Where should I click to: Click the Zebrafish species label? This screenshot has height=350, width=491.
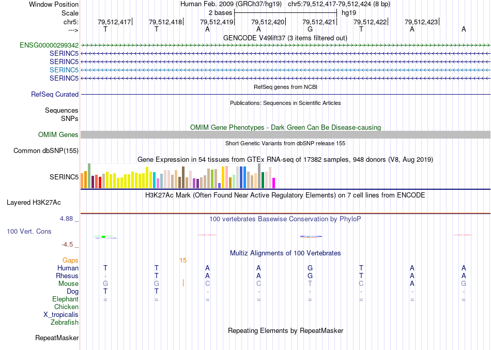pyautogui.click(x=65, y=322)
